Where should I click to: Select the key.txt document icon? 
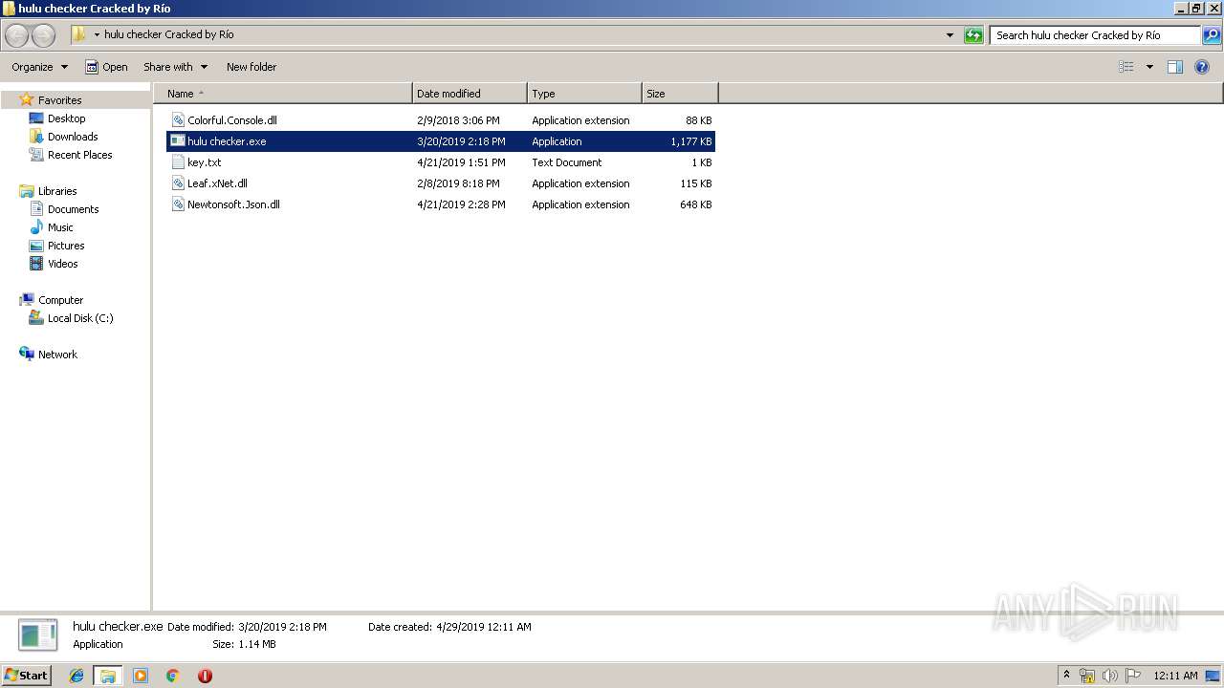pyautogui.click(x=178, y=162)
